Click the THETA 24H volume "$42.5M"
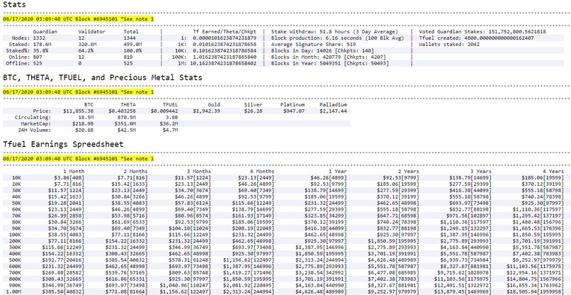 point(127,130)
